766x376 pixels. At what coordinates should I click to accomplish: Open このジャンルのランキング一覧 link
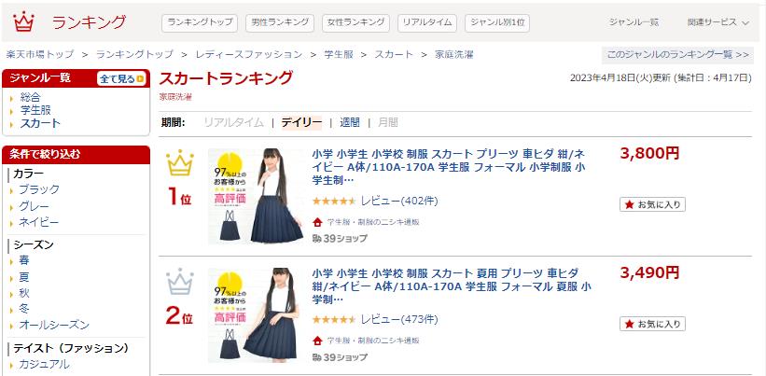click(677, 55)
